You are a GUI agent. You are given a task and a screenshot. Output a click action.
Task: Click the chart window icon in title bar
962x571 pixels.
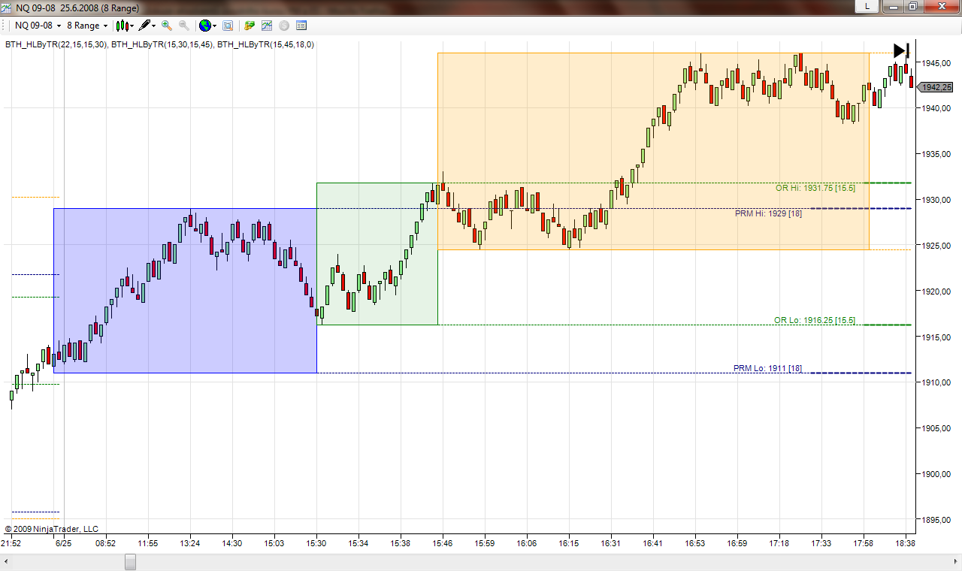click(8, 7)
